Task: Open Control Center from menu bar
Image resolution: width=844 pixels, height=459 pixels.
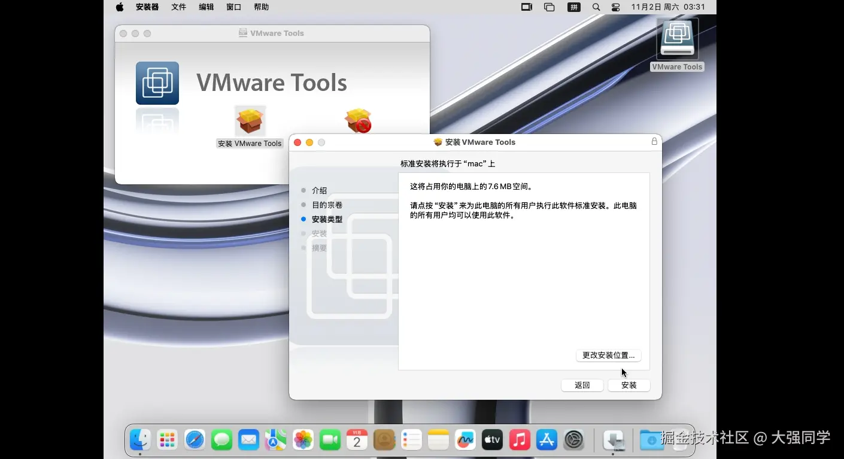Action: [616, 7]
